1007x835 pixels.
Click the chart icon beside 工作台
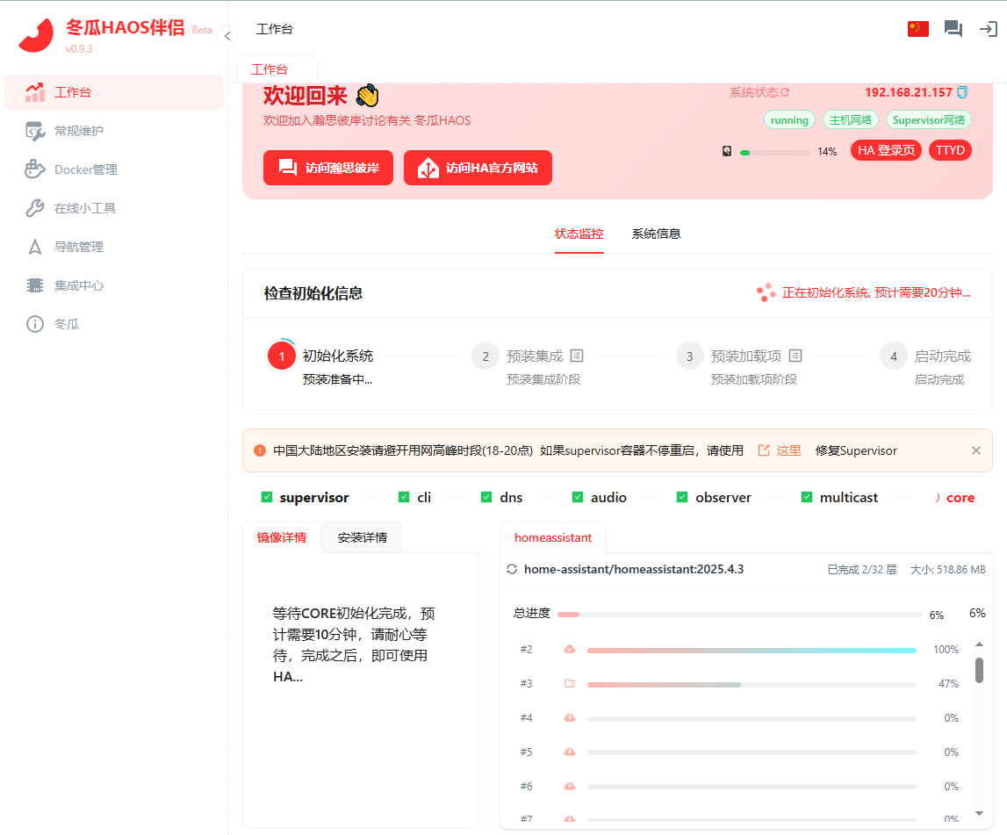(x=35, y=92)
